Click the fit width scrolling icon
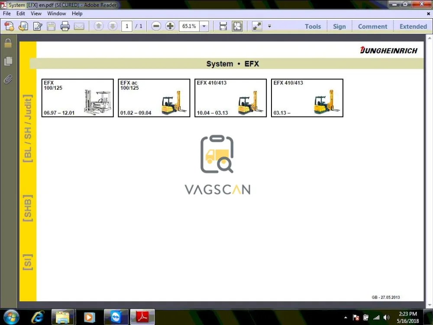The image size is (433, 325). pyautogui.click(x=223, y=26)
